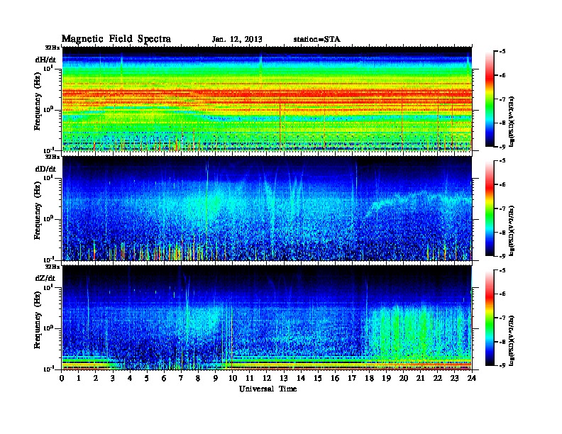
Task: Click hour 7 on the time axis
Action: tap(181, 378)
